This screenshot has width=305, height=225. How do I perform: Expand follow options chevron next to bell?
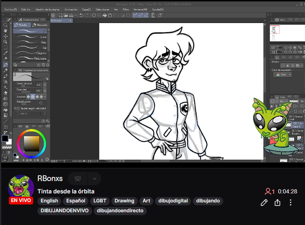(x=95, y=179)
